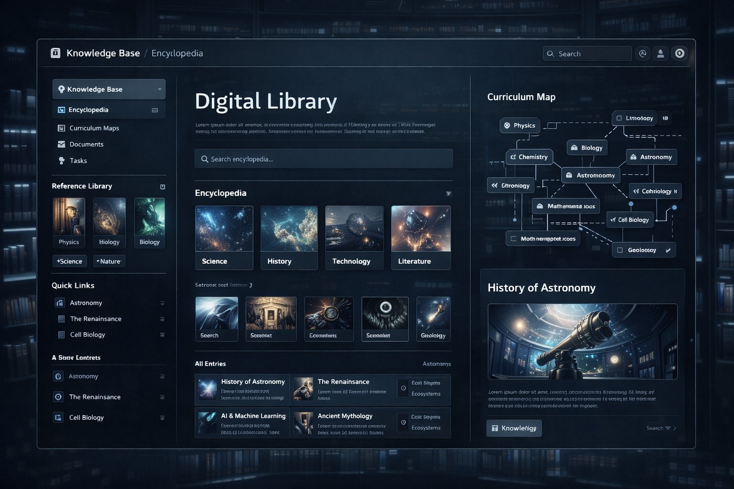
Task: Click the Renaissance icon under Quick Links
Action: coord(61,319)
